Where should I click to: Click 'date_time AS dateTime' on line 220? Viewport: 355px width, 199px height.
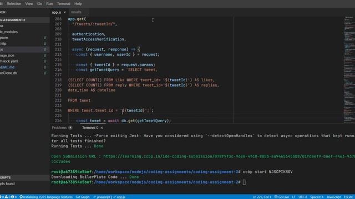tap(92, 90)
